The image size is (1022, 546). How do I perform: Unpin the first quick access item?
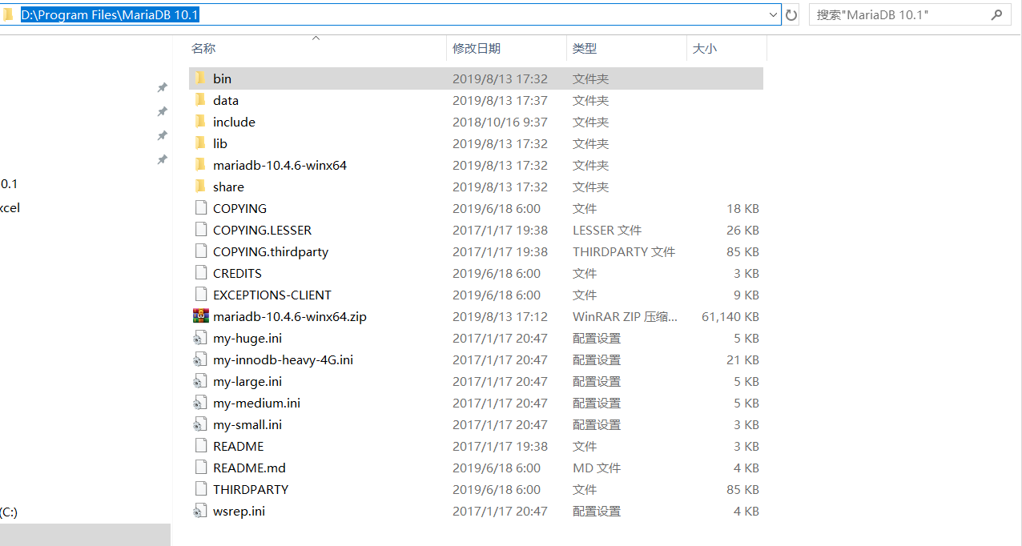(162, 86)
